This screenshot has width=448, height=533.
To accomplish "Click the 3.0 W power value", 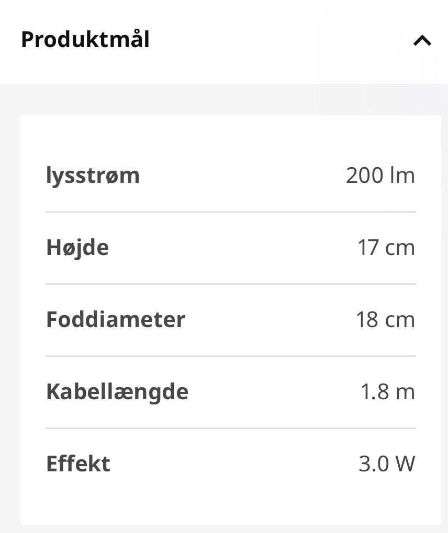I will coord(387,464).
